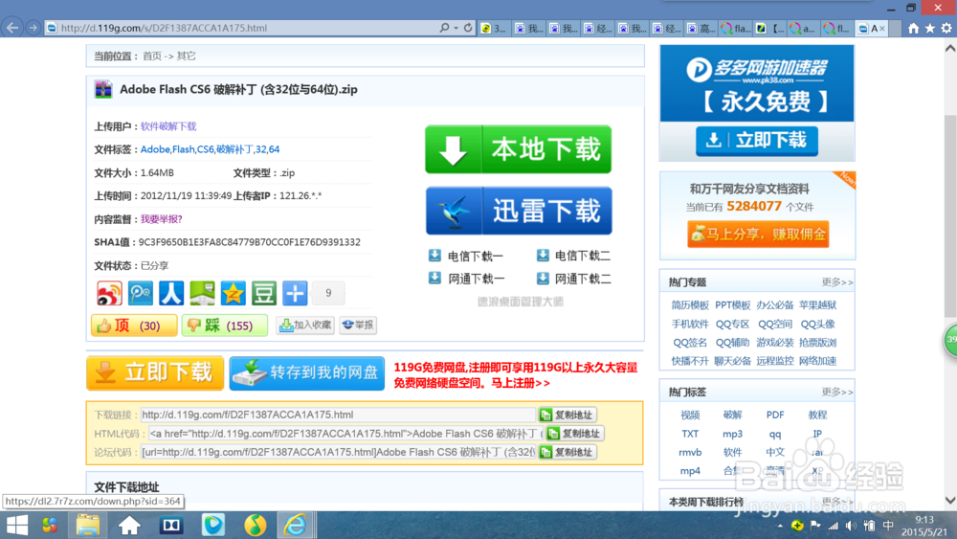
Task: Open the address bar search dropdown arrow
Action: [456, 28]
